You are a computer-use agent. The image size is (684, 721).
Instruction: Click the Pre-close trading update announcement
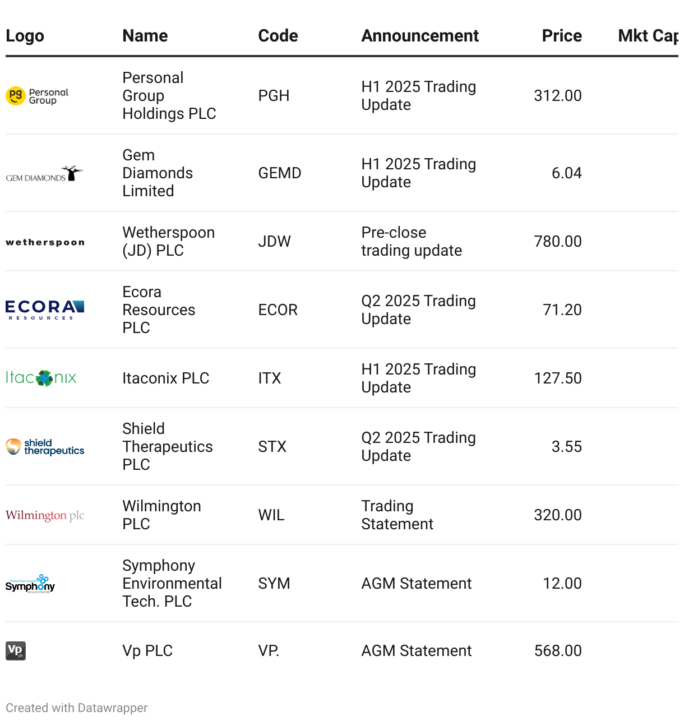tap(411, 242)
